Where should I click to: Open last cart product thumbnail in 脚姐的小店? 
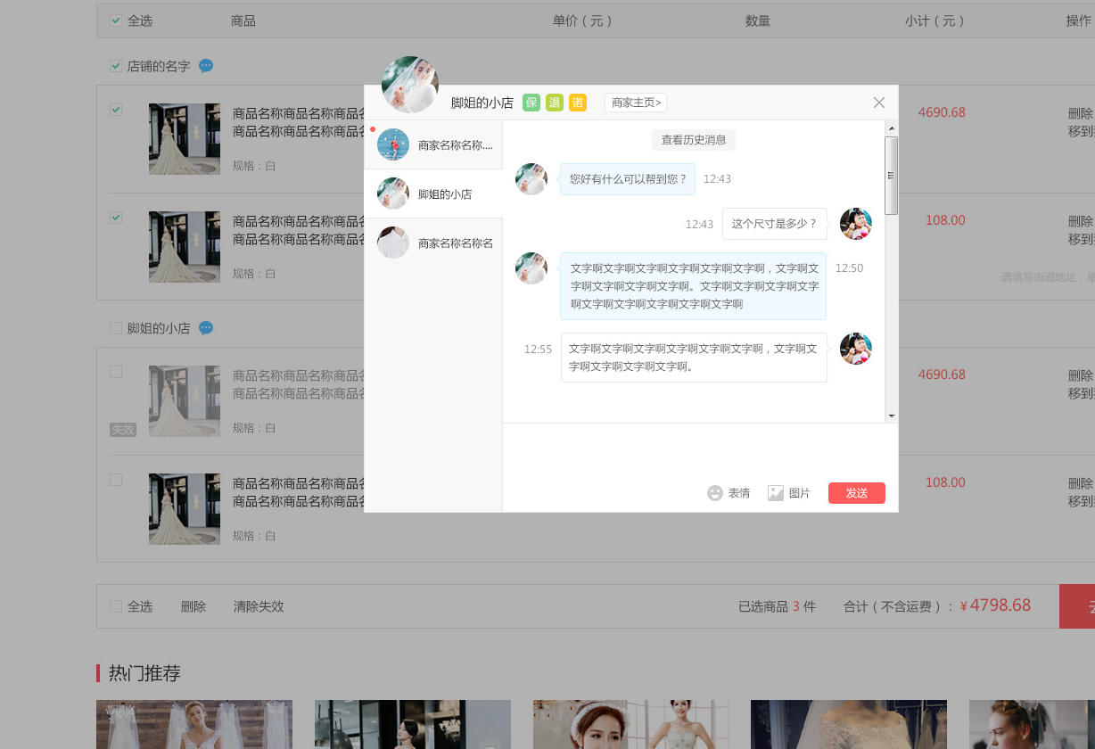point(185,509)
